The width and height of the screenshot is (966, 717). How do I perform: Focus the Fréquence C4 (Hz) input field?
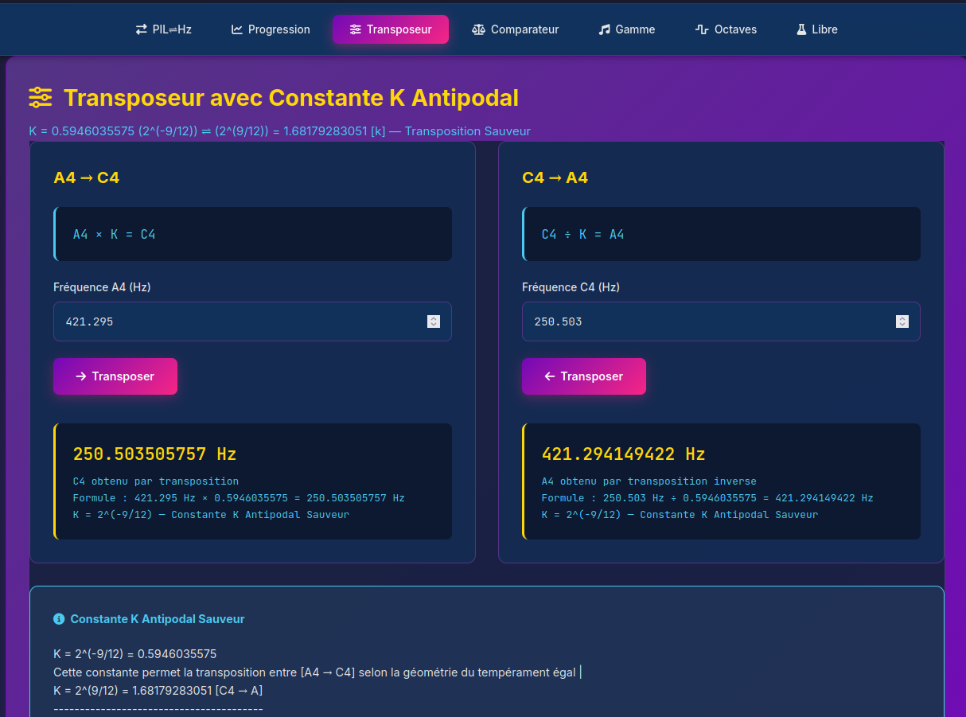tap(708, 321)
